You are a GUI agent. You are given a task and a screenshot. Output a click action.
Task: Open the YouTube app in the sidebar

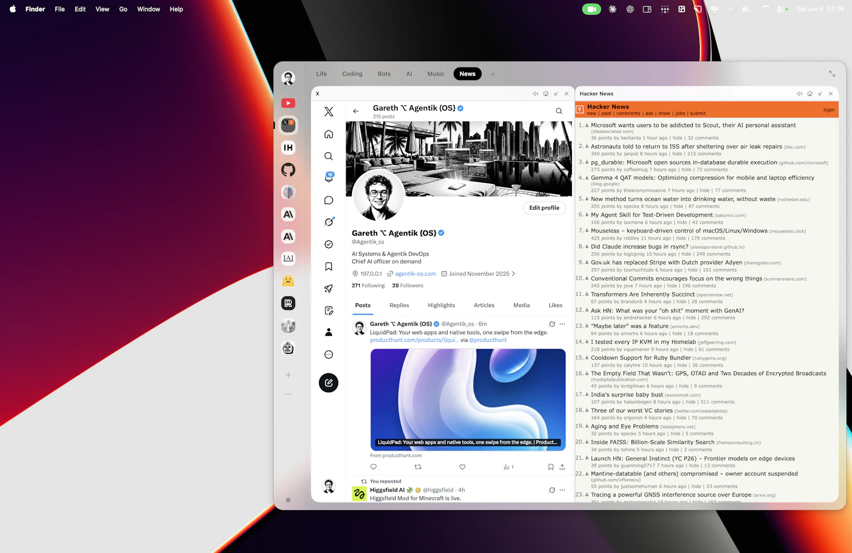tap(288, 103)
